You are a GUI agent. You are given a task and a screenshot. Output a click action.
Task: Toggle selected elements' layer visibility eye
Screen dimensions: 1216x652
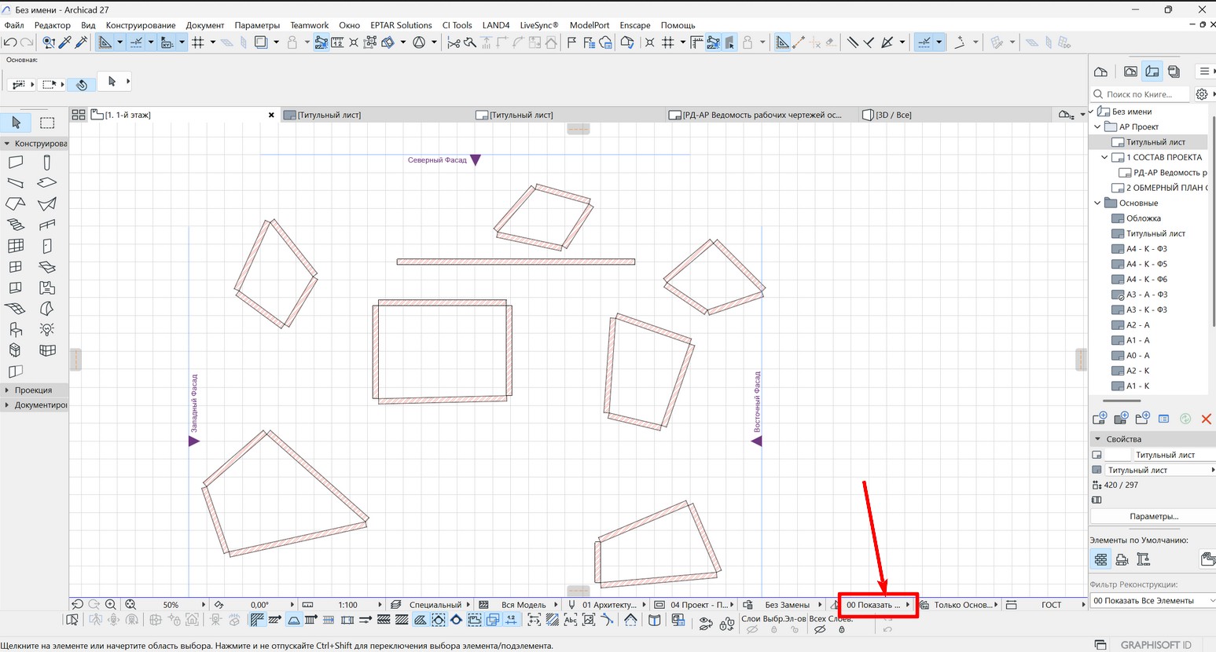pos(752,629)
